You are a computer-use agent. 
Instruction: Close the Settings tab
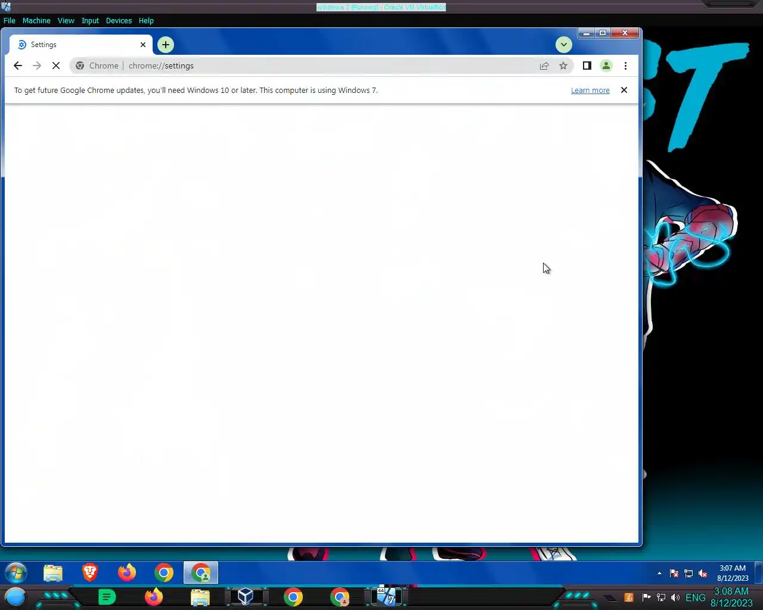tap(143, 45)
